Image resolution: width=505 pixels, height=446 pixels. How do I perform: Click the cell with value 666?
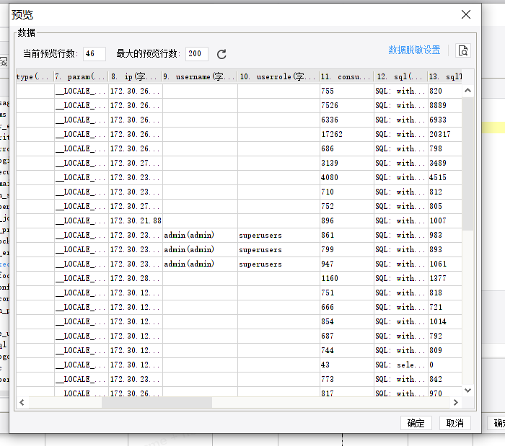tap(347, 307)
